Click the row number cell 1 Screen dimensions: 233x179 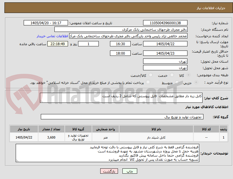223,137
